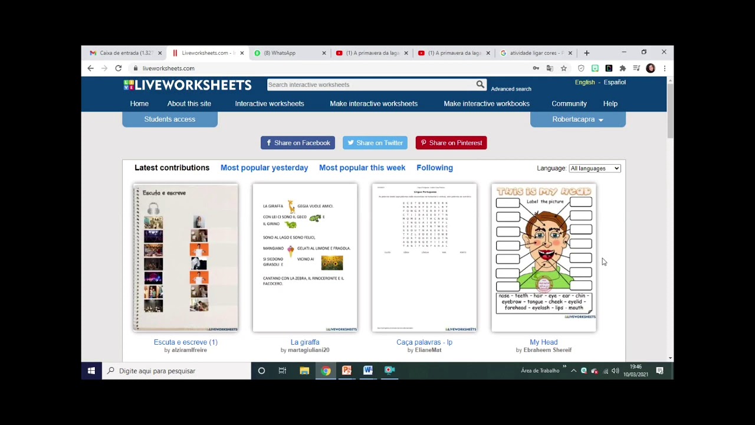Open the screen recorder taskbar icon
755x425 pixels.
[389, 371]
